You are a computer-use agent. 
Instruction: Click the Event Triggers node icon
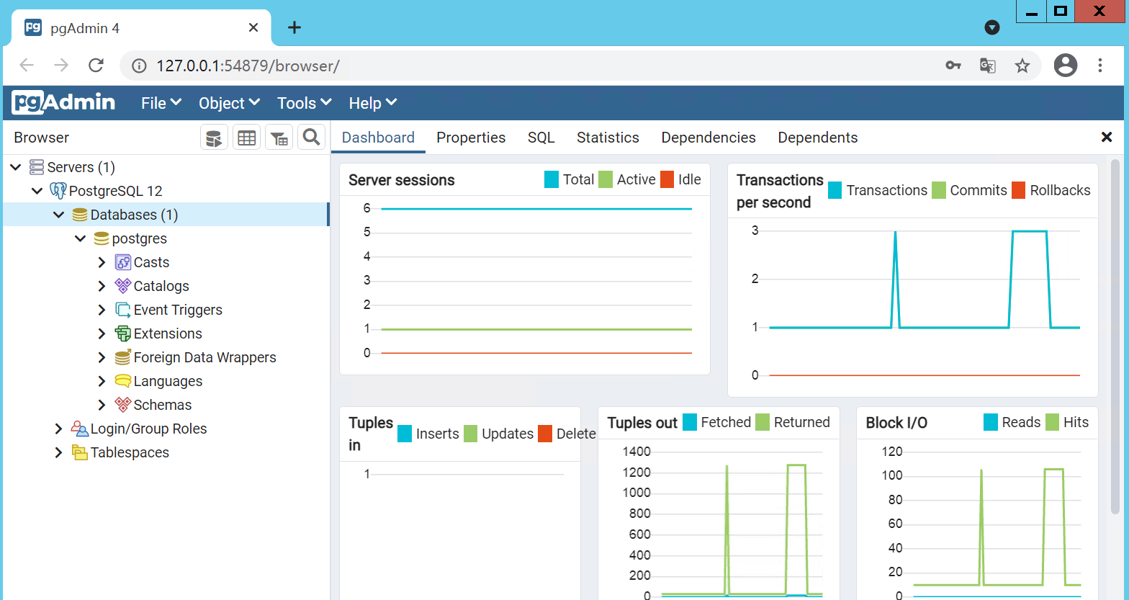coord(123,310)
